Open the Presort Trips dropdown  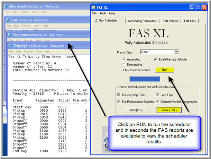(176, 52)
